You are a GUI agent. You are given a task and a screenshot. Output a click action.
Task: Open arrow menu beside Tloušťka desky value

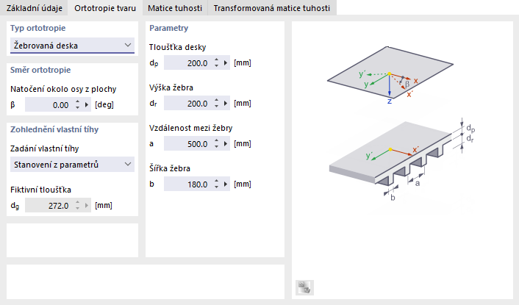tap(226, 63)
